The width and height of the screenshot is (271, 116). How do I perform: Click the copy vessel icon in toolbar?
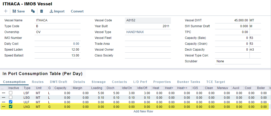pos(33,11)
